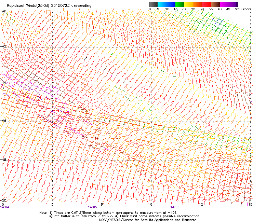Click the longitude label '15'
Screen dimensions: 253x222
[x=250, y=204]
